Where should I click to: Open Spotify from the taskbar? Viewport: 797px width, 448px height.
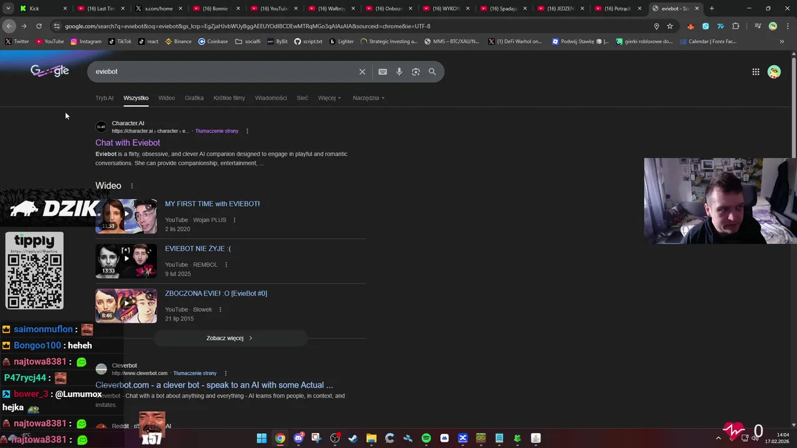pyautogui.click(x=426, y=438)
